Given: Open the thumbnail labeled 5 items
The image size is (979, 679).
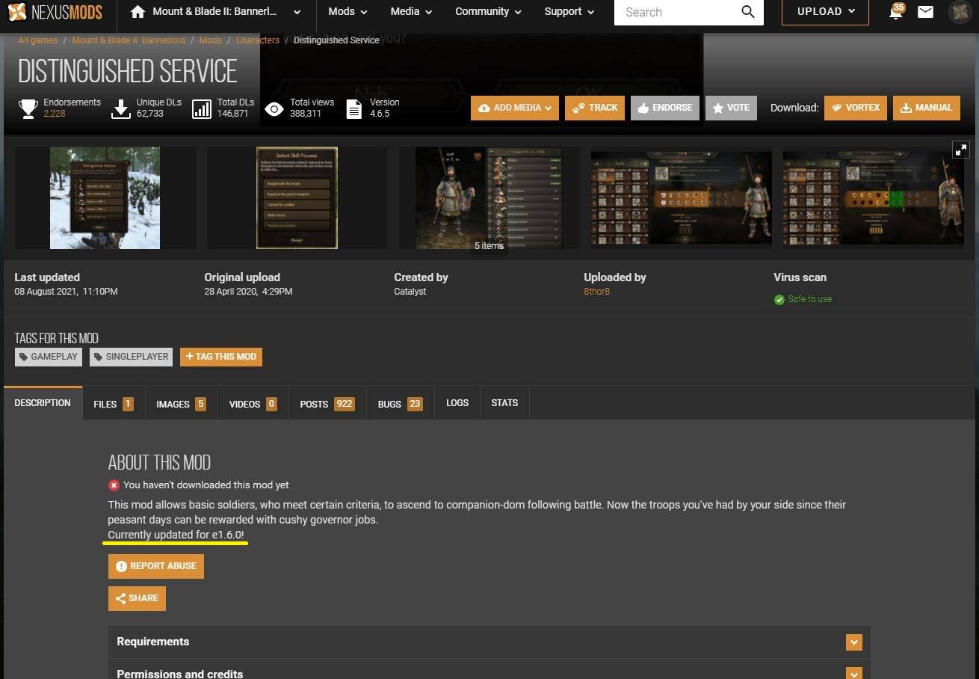Looking at the screenshot, I should pyautogui.click(x=489, y=197).
